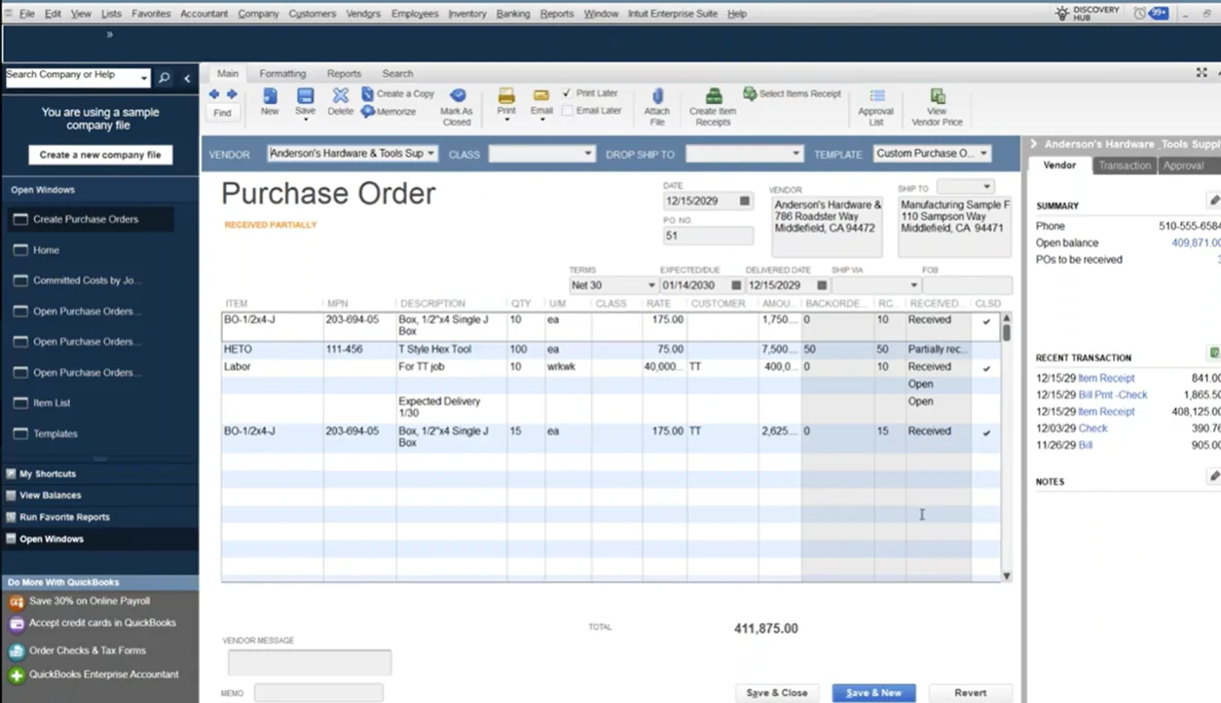1221x703 pixels.
Task: Open the Template dropdown
Action: click(x=983, y=154)
